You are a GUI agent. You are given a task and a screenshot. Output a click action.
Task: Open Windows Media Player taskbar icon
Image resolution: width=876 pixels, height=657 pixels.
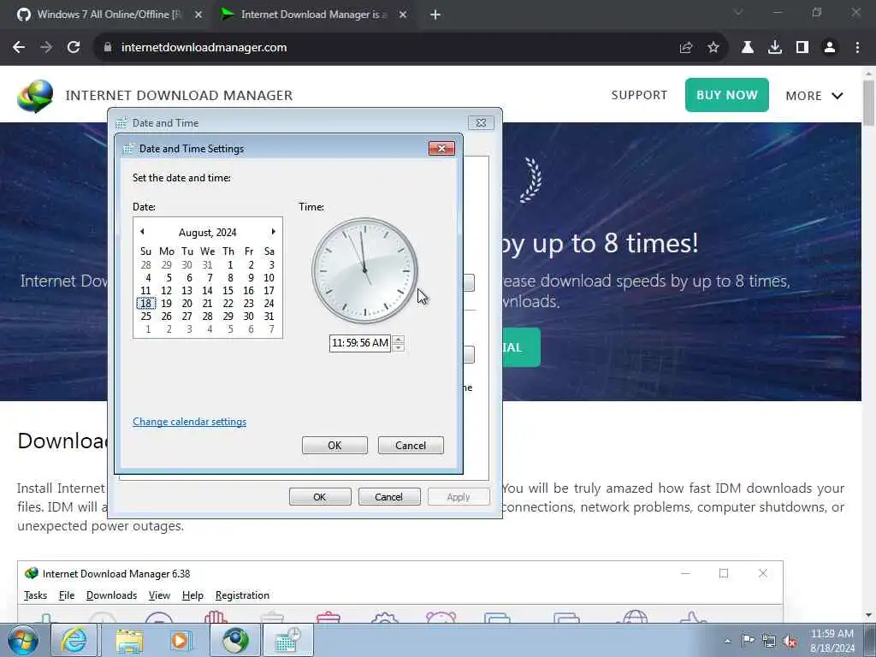(181, 640)
